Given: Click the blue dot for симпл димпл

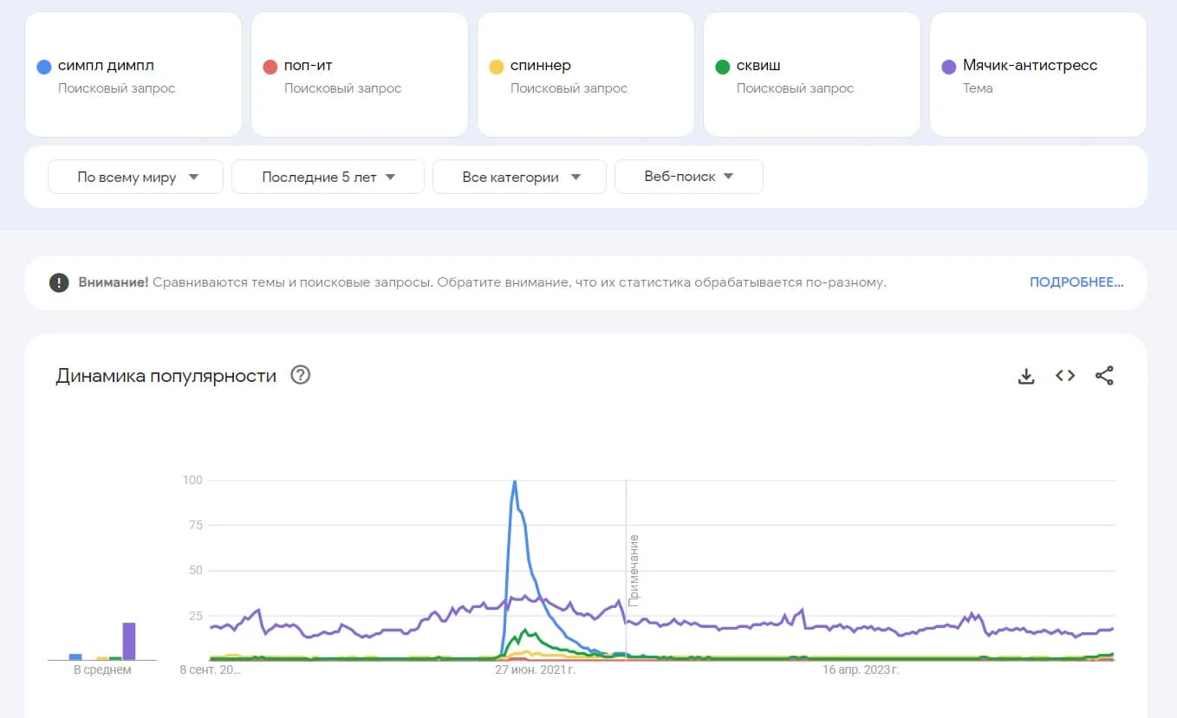Looking at the screenshot, I should (44, 67).
